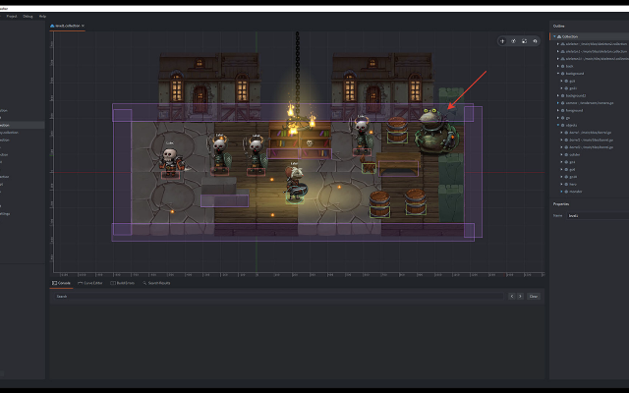Select 'objects' row in the Outline
This screenshot has width=629, height=393.
point(590,125)
